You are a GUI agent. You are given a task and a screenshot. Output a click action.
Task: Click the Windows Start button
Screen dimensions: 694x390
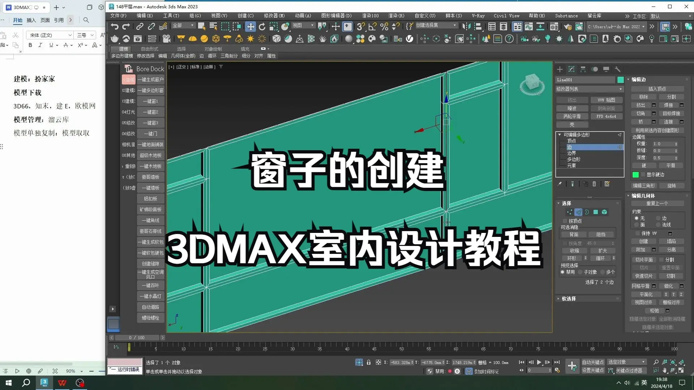tap(9, 383)
